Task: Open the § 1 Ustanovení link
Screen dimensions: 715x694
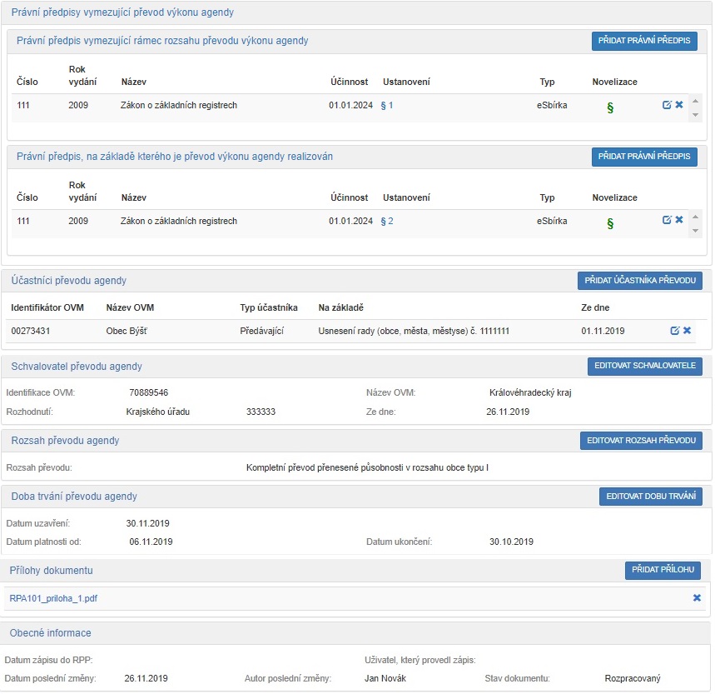Action: tap(386, 105)
